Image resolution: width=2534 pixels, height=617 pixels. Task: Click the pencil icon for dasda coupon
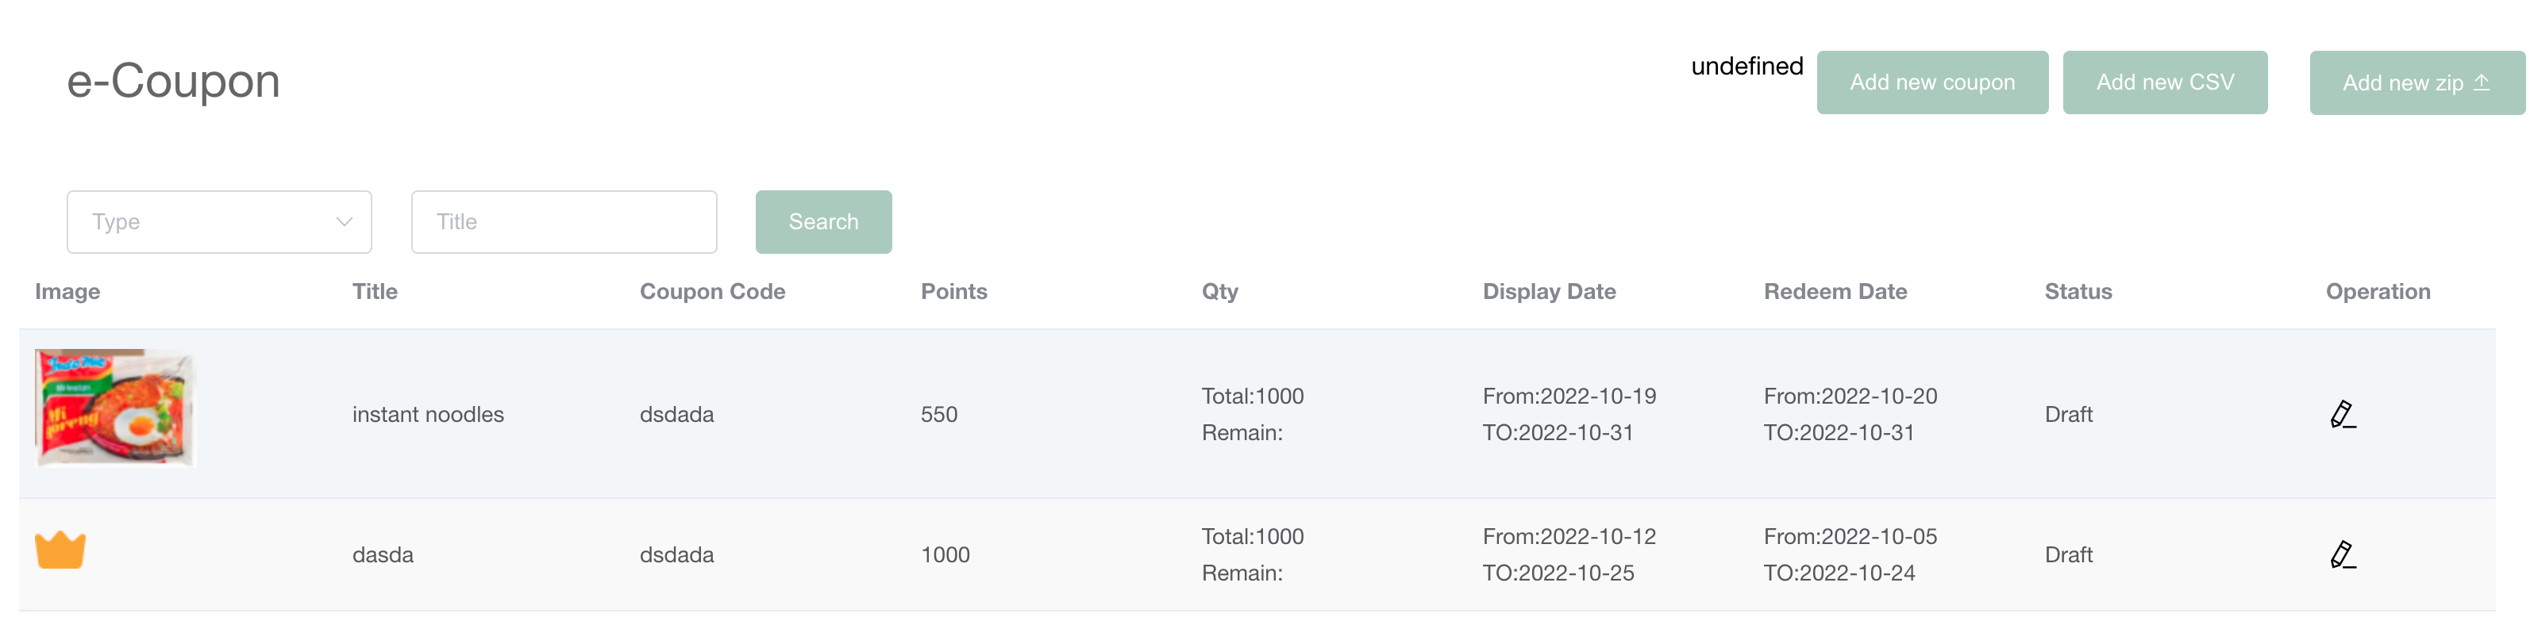(2342, 555)
